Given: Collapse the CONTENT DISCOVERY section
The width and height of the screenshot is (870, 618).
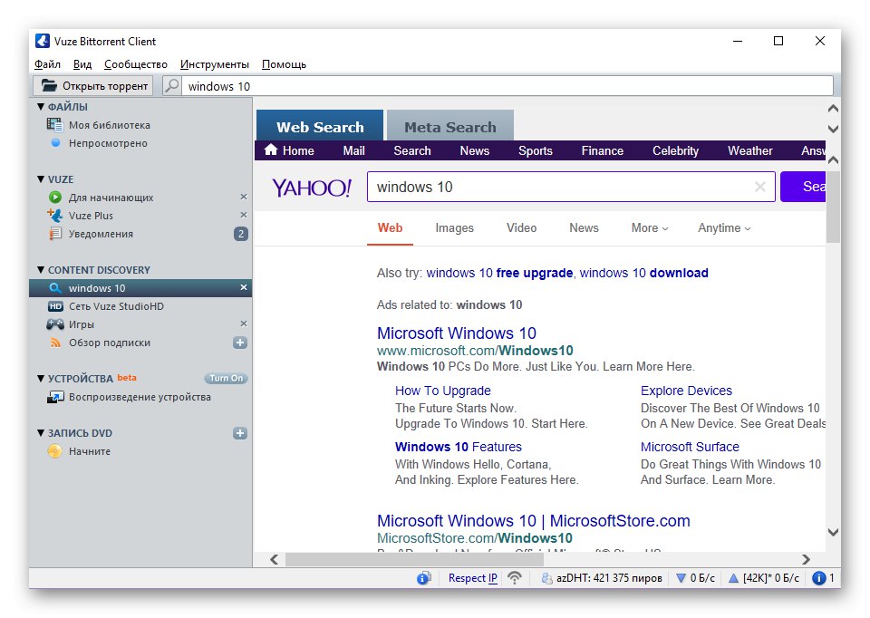Looking at the screenshot, I should click(x=41, y=270).
